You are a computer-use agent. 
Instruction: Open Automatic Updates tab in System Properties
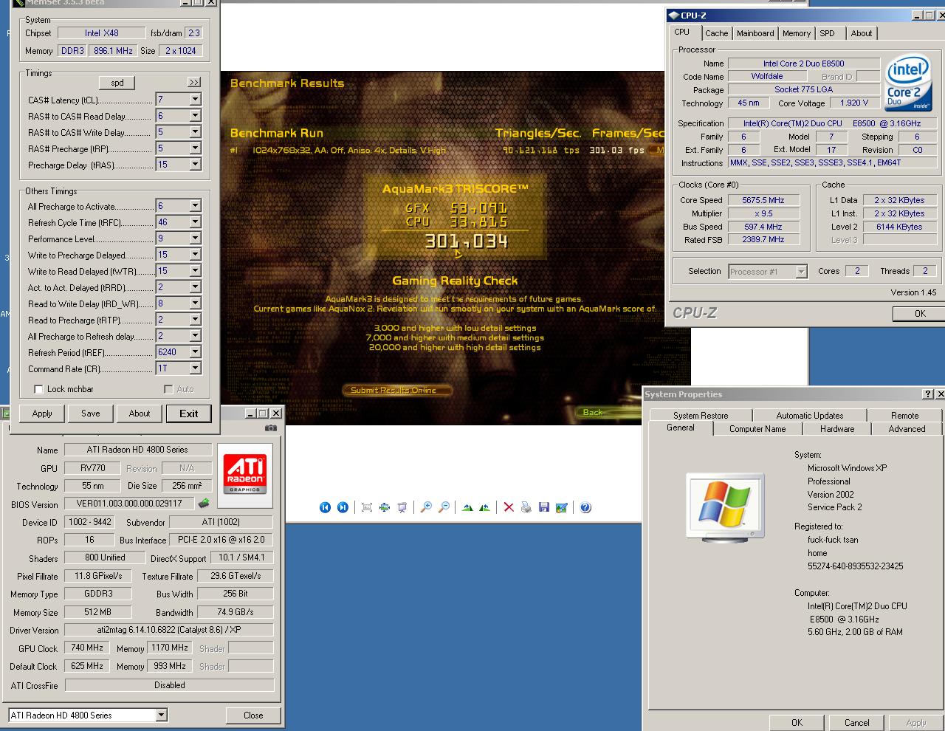[810, 416]
